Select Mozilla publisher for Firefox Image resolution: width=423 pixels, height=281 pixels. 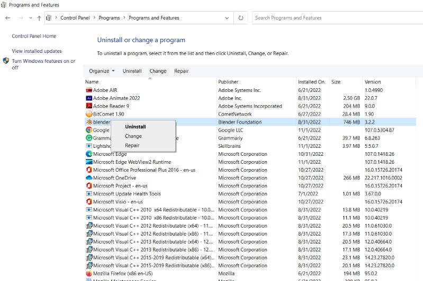point(227,274)
